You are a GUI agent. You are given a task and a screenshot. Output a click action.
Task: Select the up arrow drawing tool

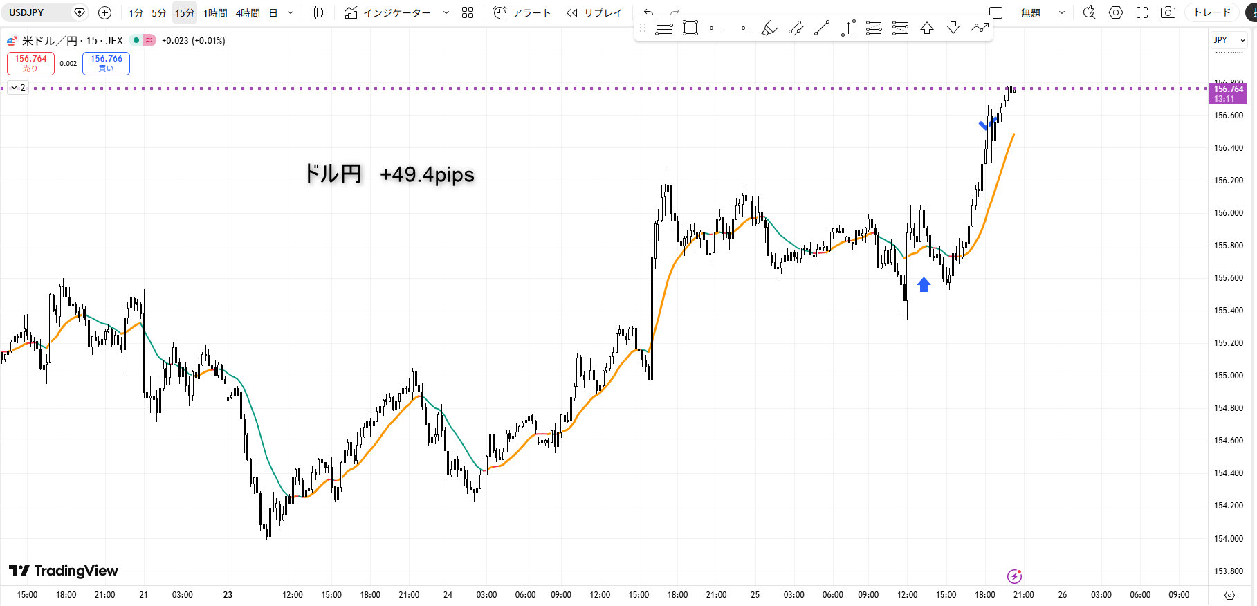pos(927,28)
